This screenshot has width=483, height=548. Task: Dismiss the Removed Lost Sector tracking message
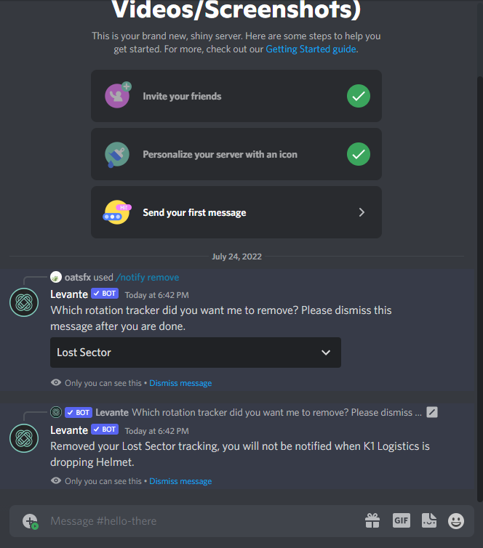tap(180, 481)
